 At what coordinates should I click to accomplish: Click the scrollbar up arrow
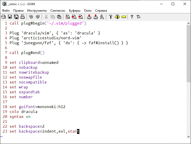(188, 23)
